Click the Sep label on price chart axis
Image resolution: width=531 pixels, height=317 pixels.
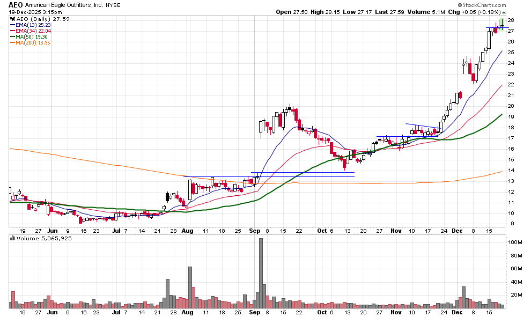(255, 230)
